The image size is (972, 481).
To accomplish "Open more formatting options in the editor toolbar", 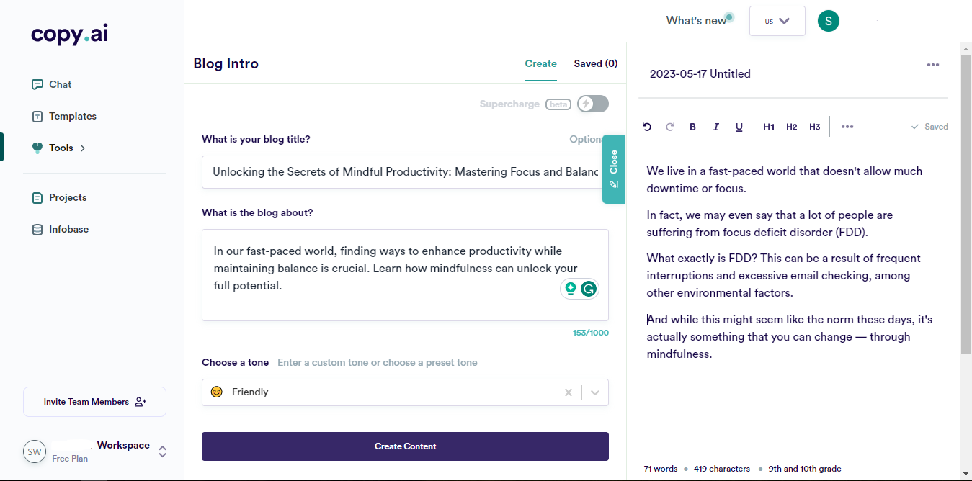I will pyautogui.click(x=847, y=127).
